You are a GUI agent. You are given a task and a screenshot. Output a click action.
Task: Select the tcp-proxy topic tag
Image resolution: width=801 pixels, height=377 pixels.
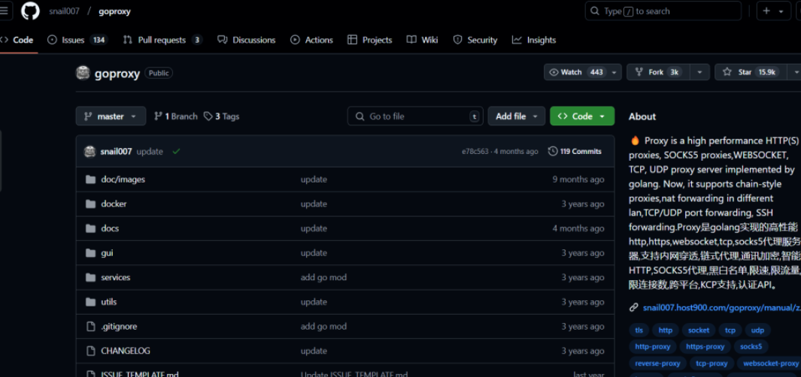(711, 363)
